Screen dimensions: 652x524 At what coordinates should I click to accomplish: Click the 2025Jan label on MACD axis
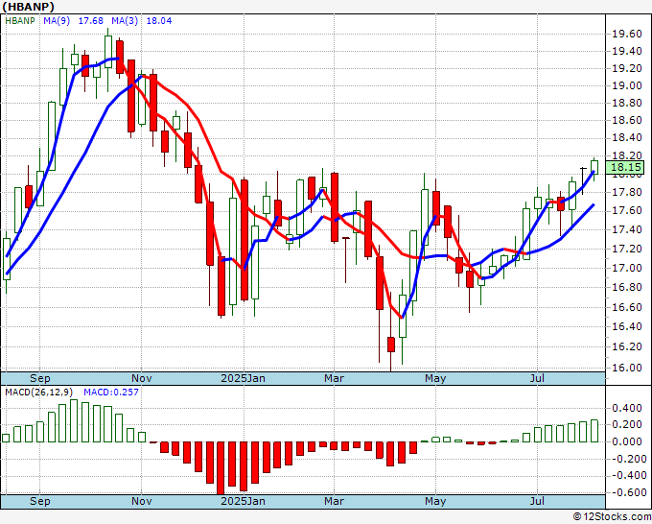coord(243,501)
